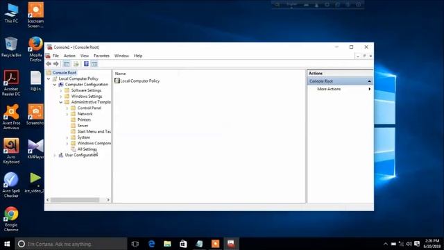The height and width of the screenshot is (250, 444).
Task: Open Microsoft Store from taskbar
Action: click(183, 244)
